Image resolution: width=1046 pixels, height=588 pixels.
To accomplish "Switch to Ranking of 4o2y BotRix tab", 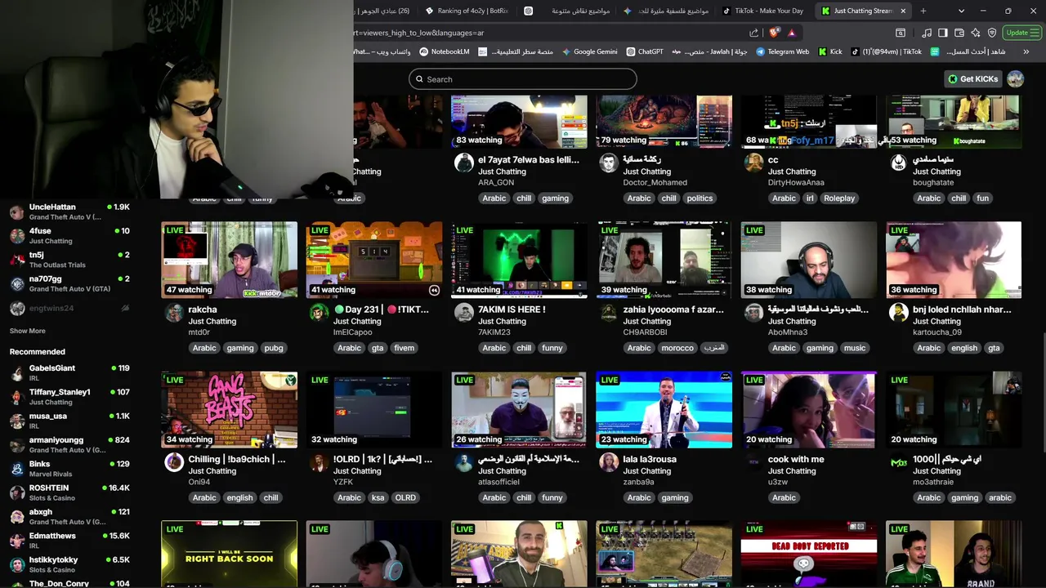I will (467, 11).
